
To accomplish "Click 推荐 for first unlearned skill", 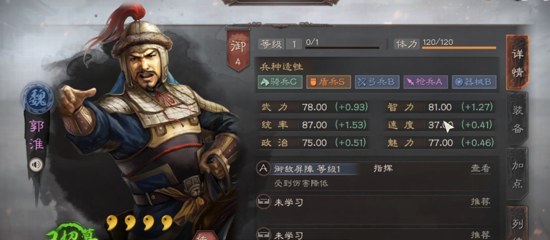I will pos(480,202).
